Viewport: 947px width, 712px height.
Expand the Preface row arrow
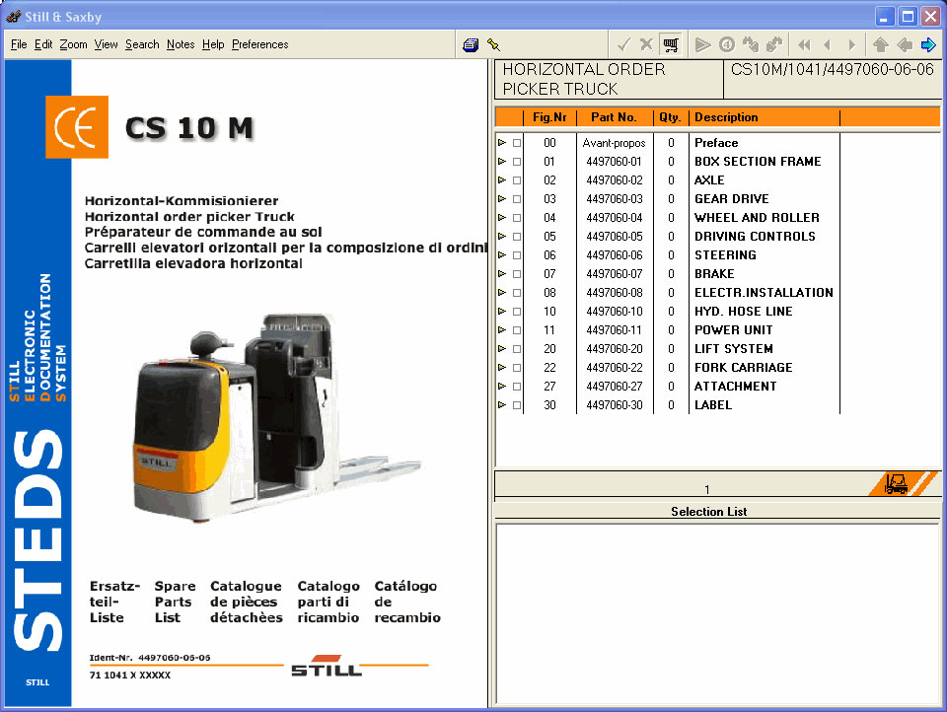point(502,143)
